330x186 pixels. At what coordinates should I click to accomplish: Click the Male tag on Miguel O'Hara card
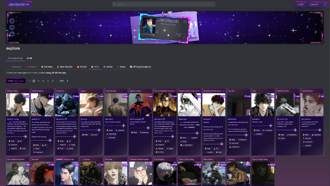[x=134, y=133]
